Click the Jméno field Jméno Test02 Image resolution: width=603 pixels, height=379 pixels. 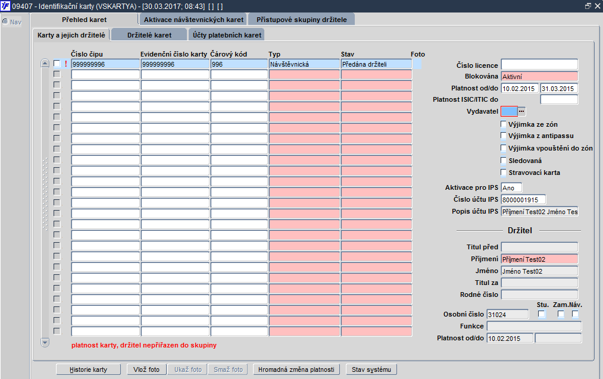[x=539, y=271]
